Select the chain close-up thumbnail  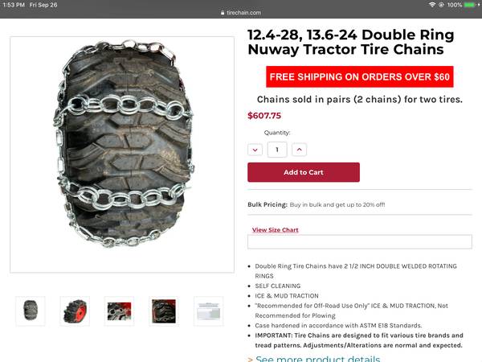119,311
